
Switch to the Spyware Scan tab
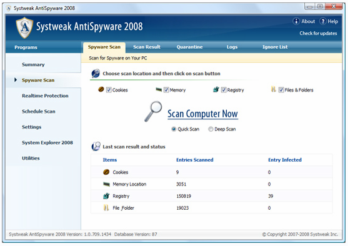click(104, 47)
